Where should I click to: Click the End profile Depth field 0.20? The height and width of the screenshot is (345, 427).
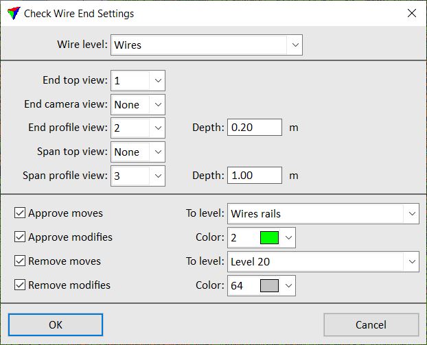255,128
